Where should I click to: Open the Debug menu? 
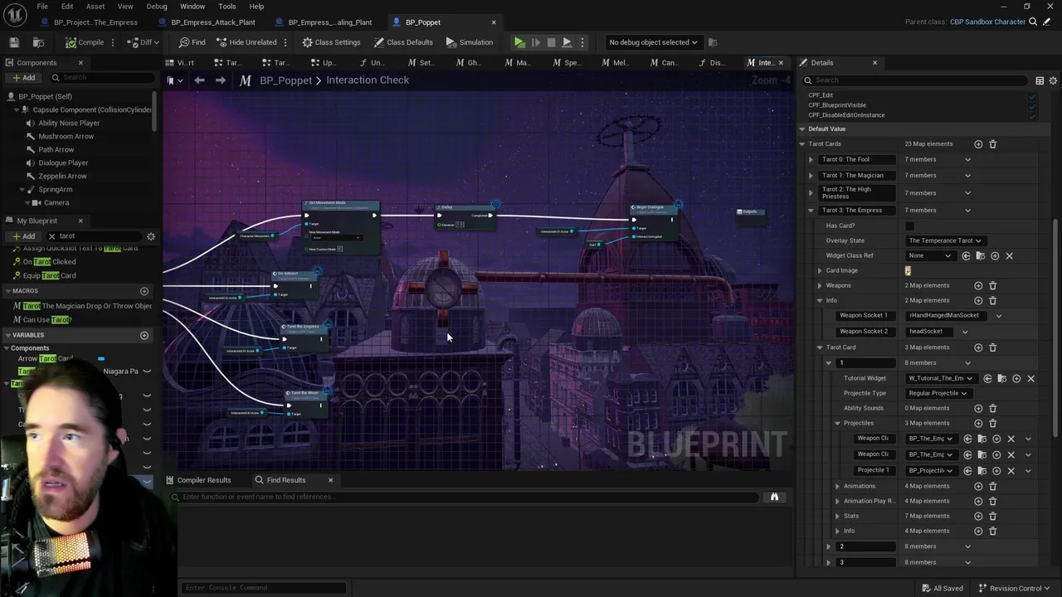[x=157, y=7]
